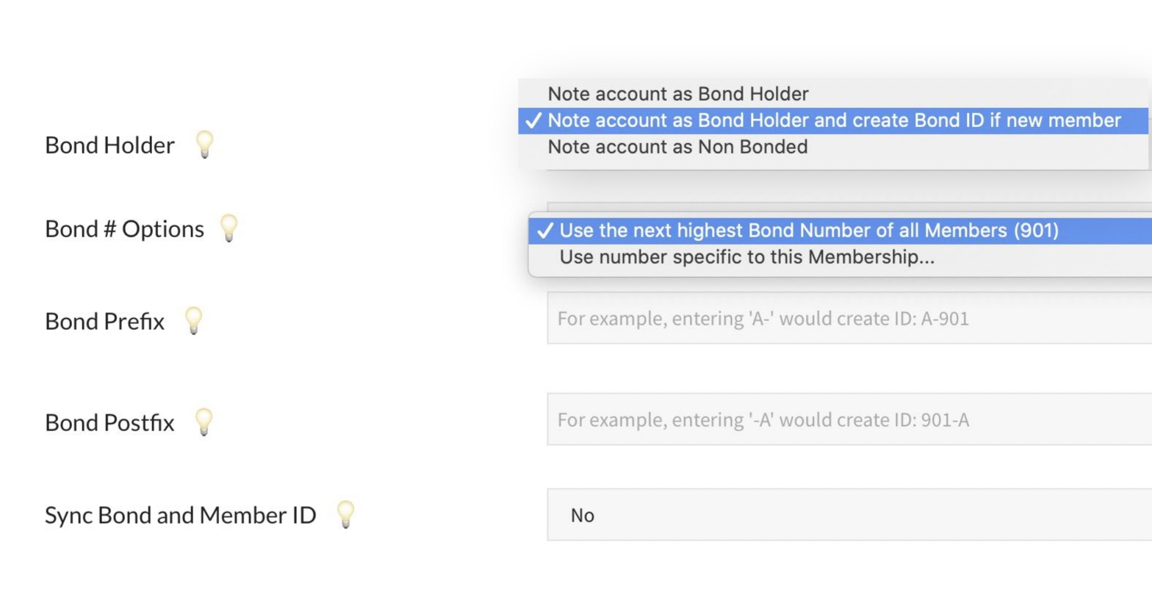
Task: Click the checkmark beside the create Bond ID option
Action: [x=533, y=120]
